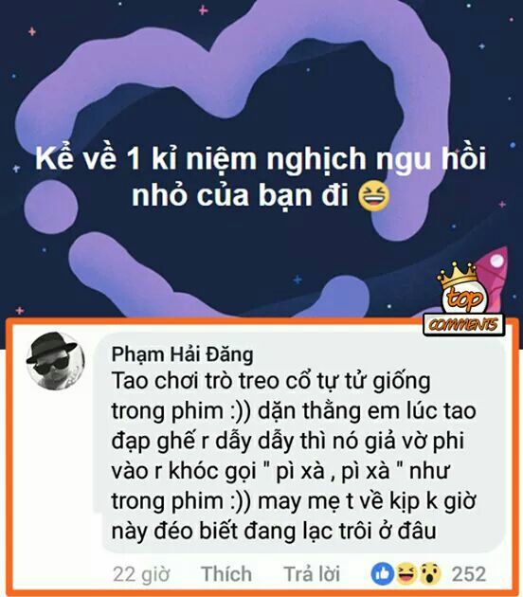
Task: Click Phạm Hải Đăng's grey comment bubble
Action: 304,442
